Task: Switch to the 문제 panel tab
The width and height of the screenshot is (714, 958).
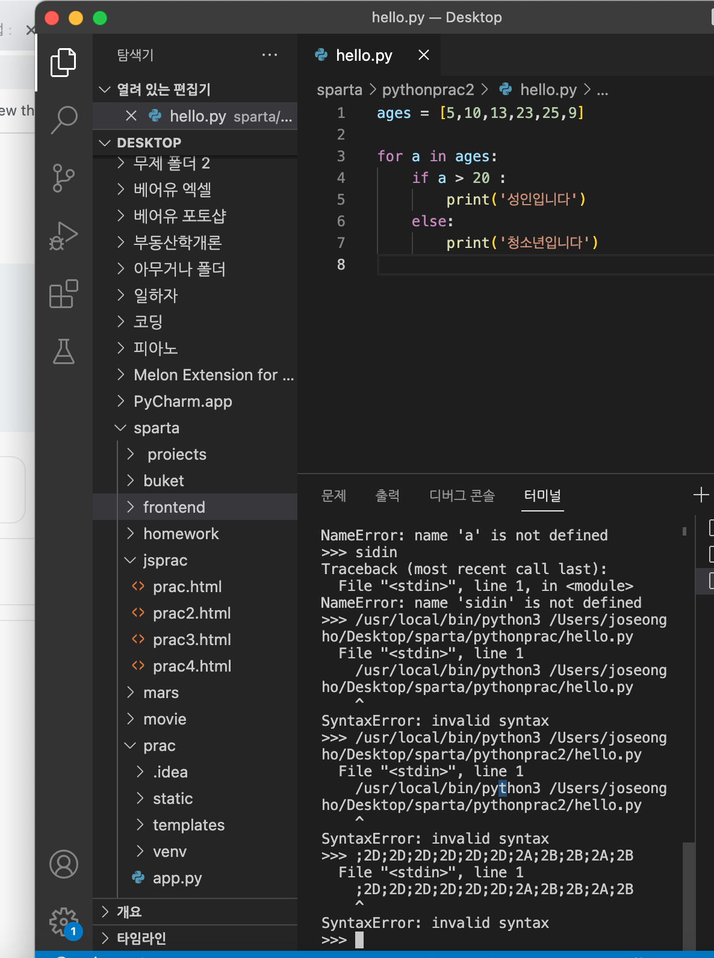Action: click(334, 496)
